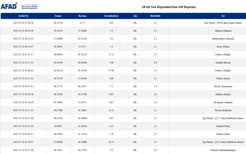This screenshot has width=246, height=154.
Task: Click the Boylam column header
Action: pos(82,16)
